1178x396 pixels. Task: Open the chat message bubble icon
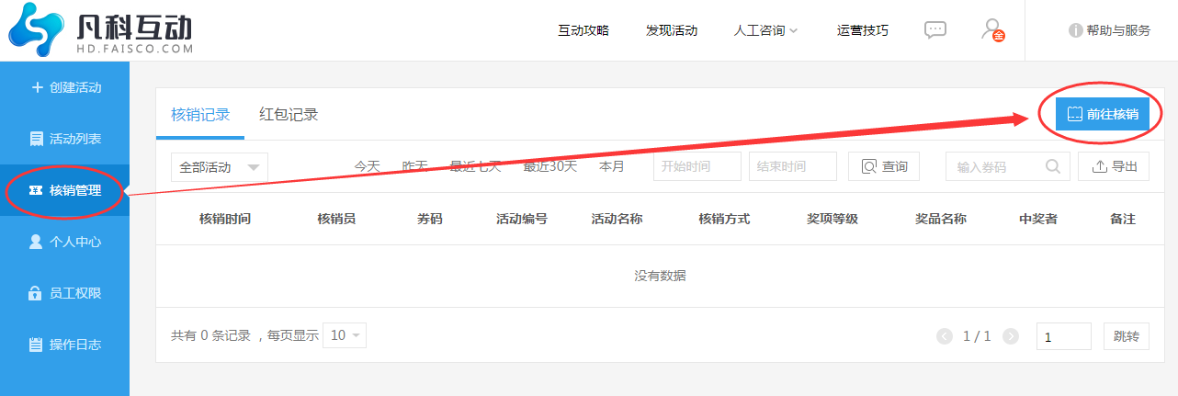(934, 29)
